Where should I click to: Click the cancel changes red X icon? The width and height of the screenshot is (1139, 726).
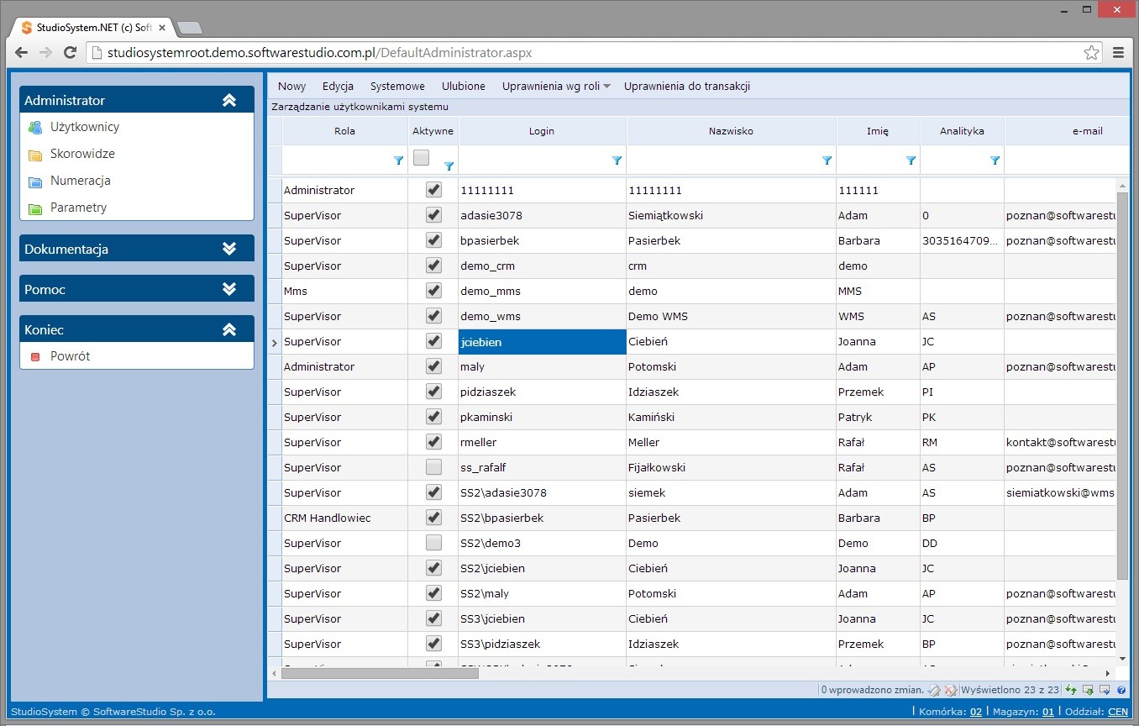pos(950,690)
